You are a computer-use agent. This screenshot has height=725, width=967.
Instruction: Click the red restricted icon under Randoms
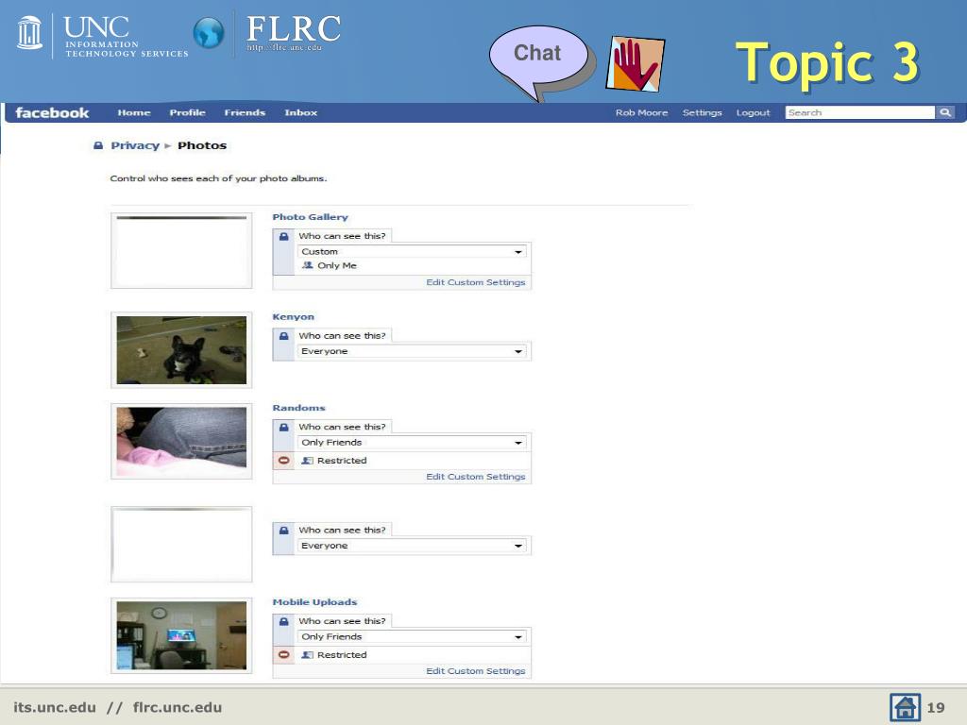tap(283, 460)
